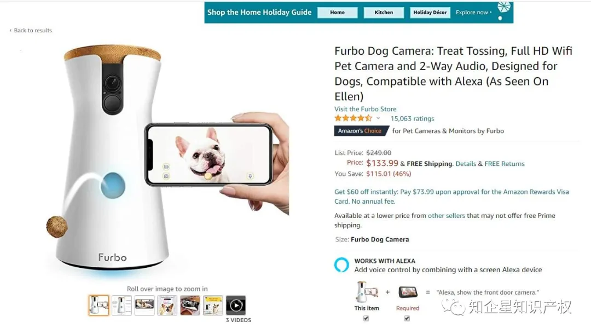Uncheck the Required device checkbox
Viewport: 591px width, 333px height.
point(407,319)
